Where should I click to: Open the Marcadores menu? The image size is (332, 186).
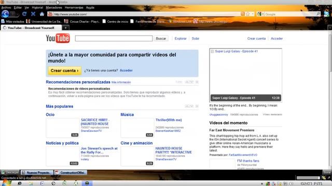(x=54, y=8)
